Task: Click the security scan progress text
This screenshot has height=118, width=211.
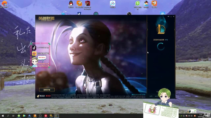Action: point(160,40)
